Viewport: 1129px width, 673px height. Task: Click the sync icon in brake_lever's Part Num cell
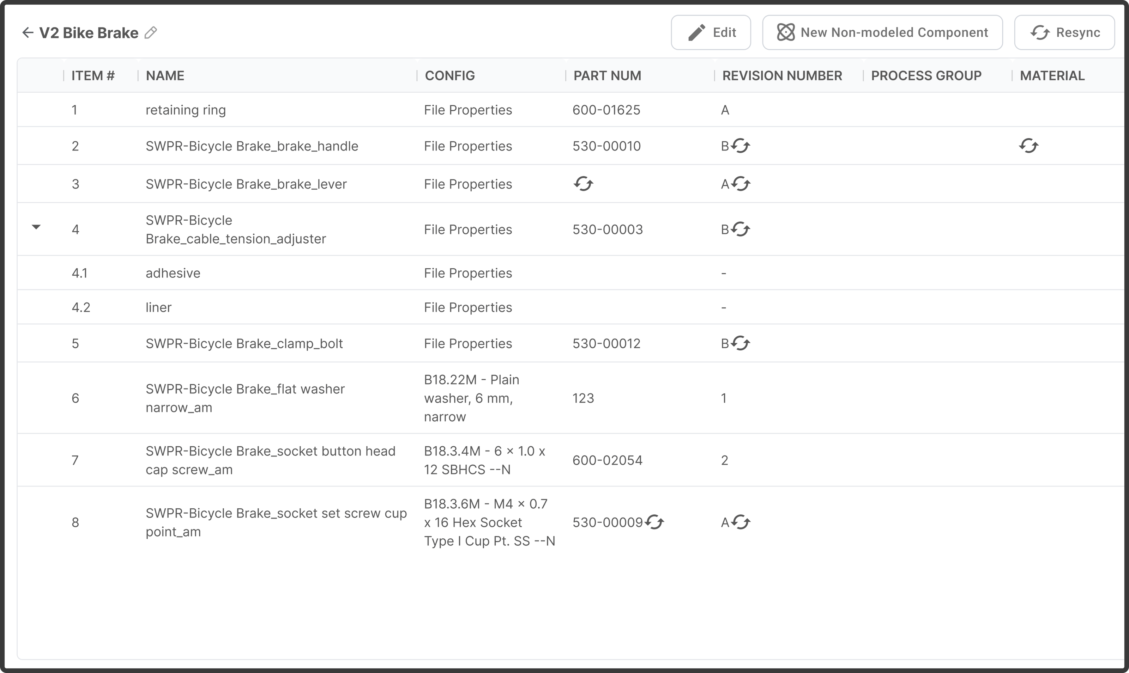point(583,184)
